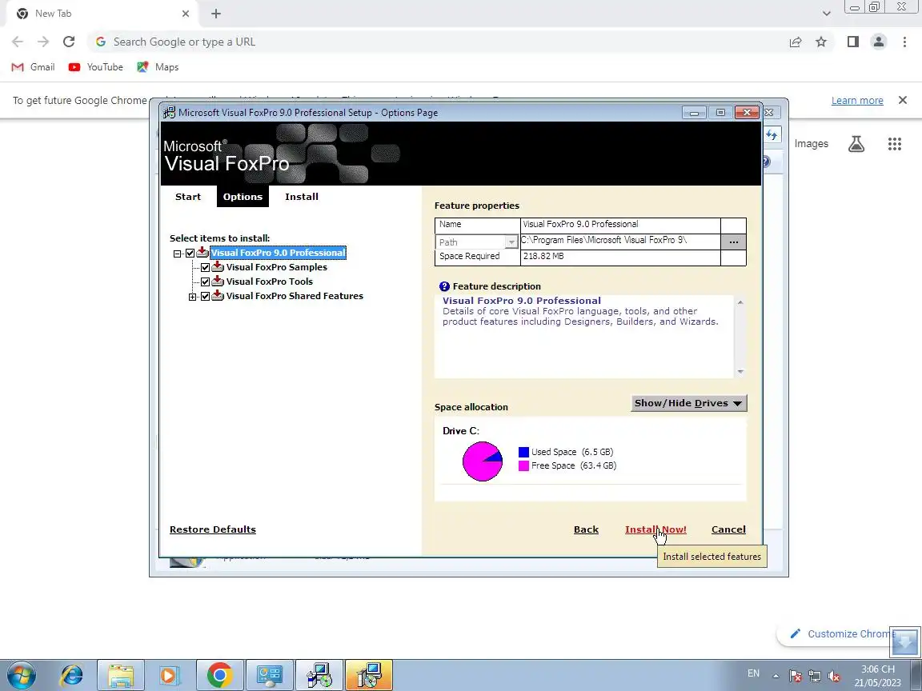Share this page from the address bar
The width and height of the screenshot is (922, 691).
796,42
